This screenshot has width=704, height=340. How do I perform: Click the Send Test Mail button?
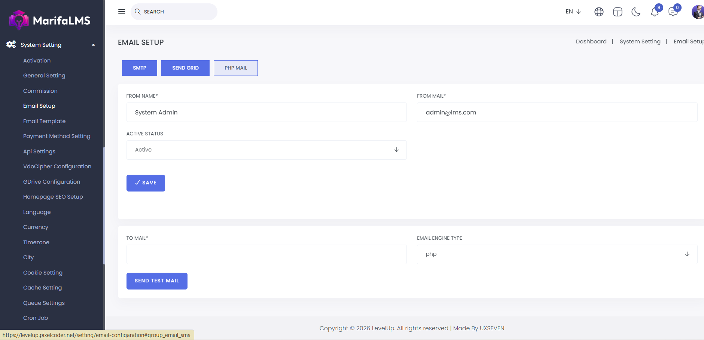[x=157, y=281]
